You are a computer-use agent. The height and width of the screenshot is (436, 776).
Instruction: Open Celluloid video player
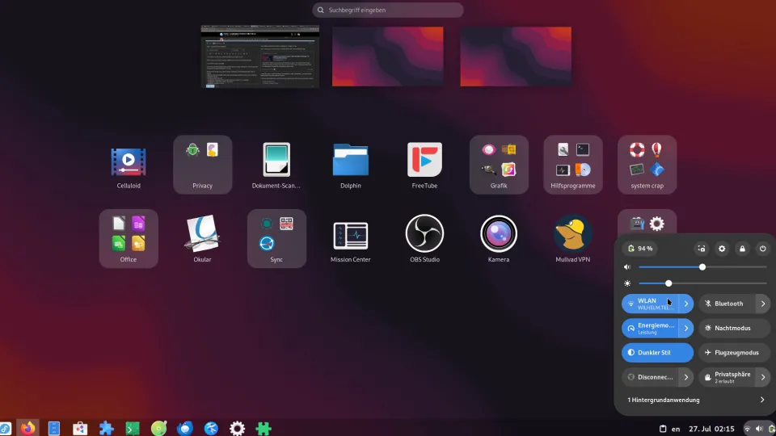coord(128,161)
